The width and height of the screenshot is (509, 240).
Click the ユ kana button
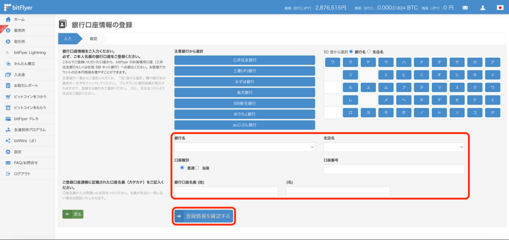pos(368,87)
